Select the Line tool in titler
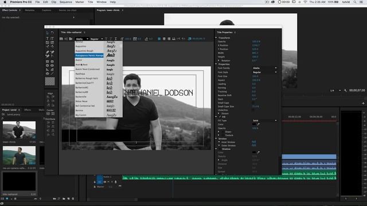The height and width of the screenshot is (206, 367). 52,73
